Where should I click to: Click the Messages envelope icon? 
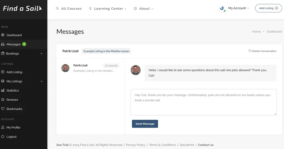point(3,44)
